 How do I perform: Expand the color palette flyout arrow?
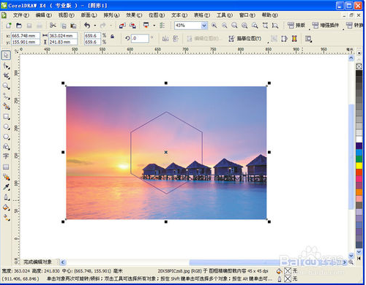[x=359, y=53]
